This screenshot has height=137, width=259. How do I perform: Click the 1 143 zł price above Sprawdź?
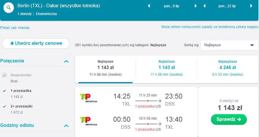point(230,108)
